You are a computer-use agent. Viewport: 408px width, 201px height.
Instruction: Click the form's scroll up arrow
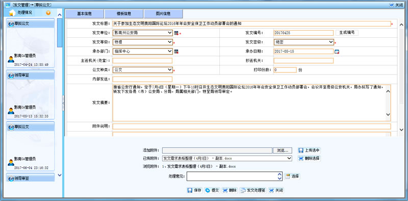coord(401,25)
